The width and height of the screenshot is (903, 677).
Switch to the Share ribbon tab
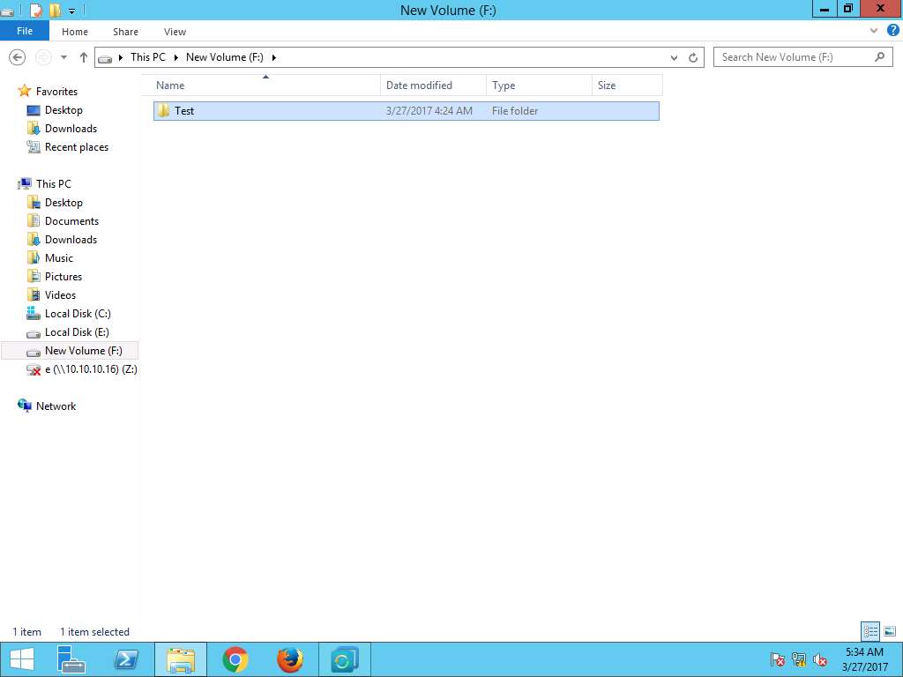[125, 32]
